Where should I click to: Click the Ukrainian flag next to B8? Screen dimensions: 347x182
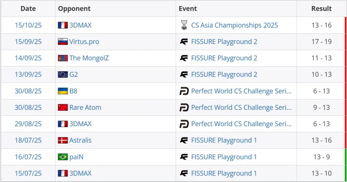(x=62, y=91)
